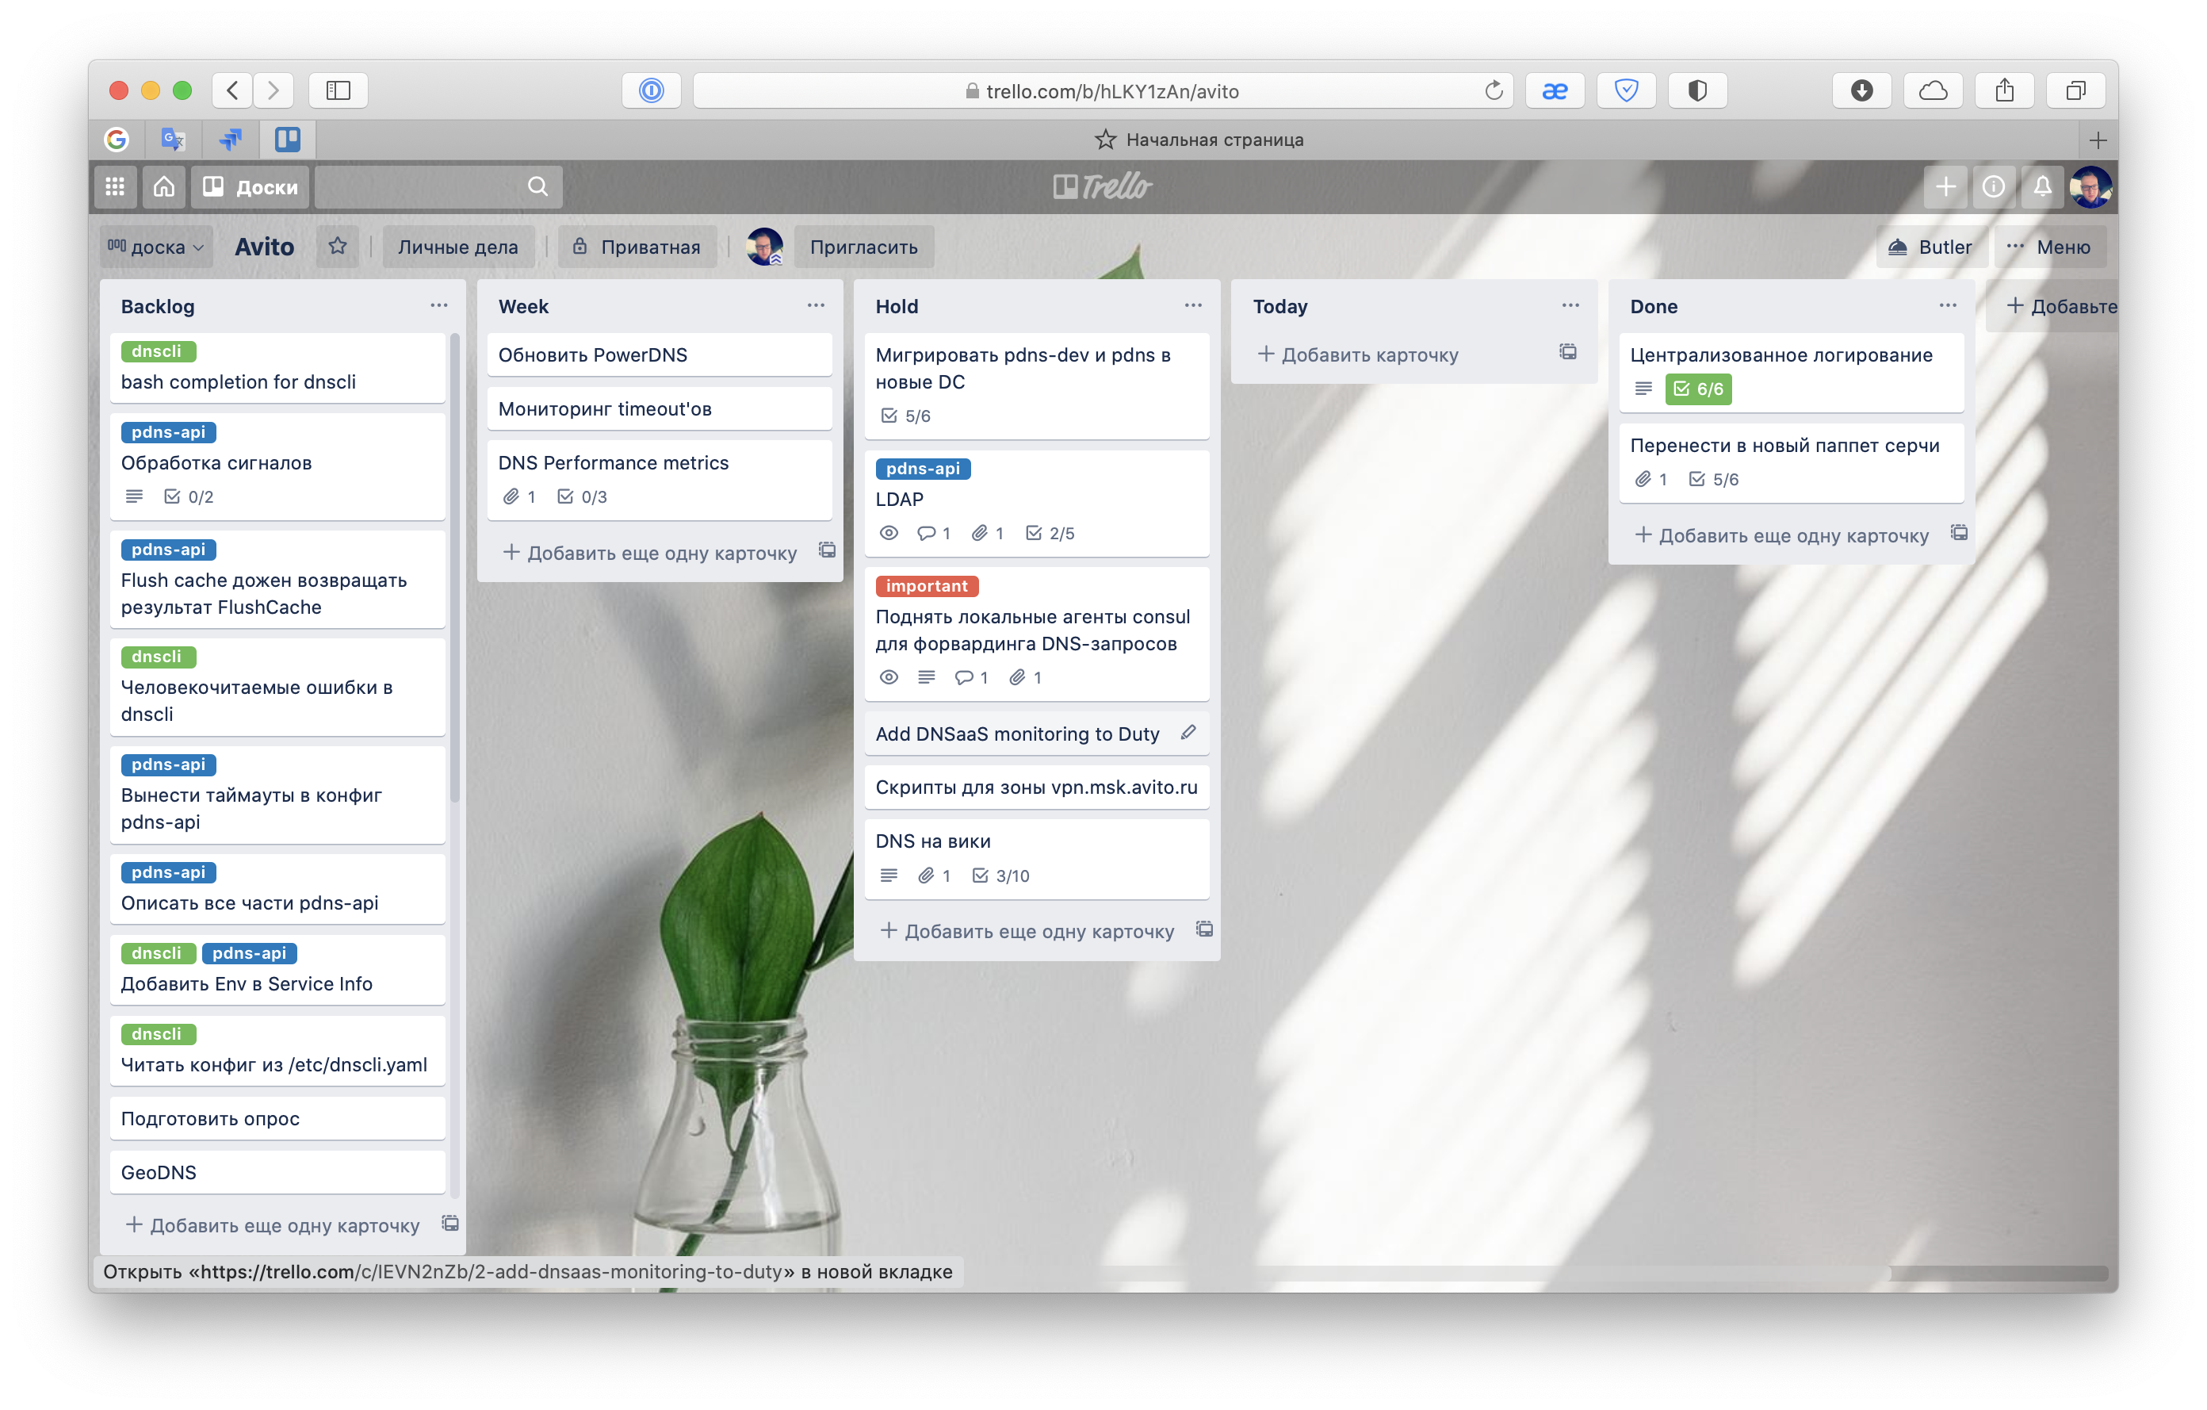Image resolution: width=2207 pixels, height=1410 pixels.
Task: Create card from template in Backlog list
Action: tap(450, 1223)
